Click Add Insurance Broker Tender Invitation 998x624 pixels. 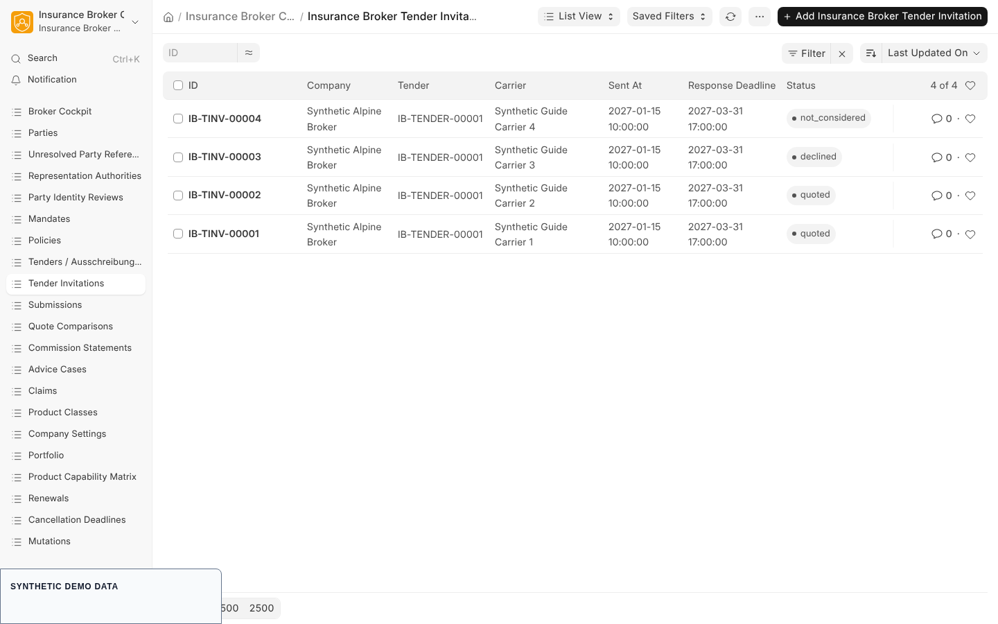pyautogui.click(x=882, y=17)
